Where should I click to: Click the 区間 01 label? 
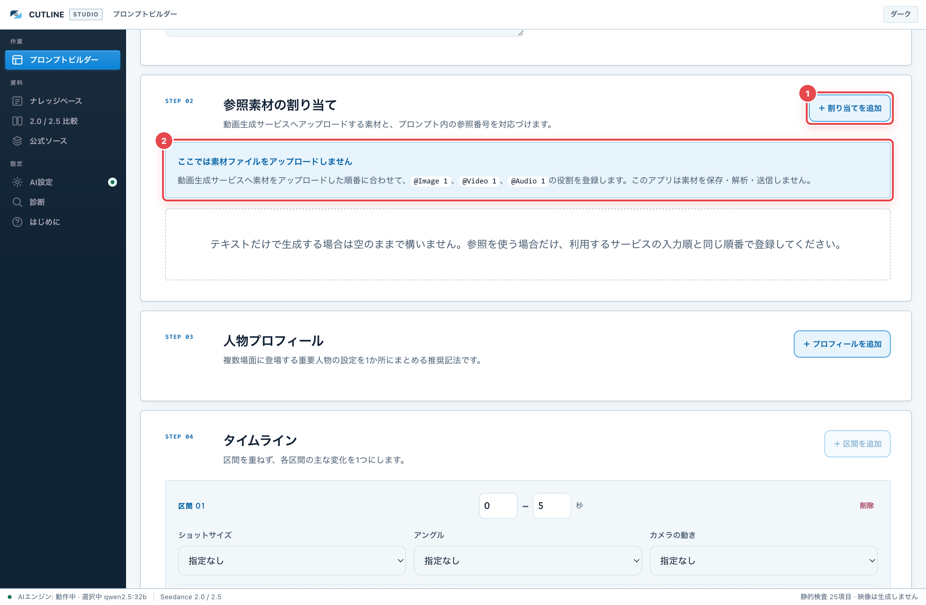191,506
